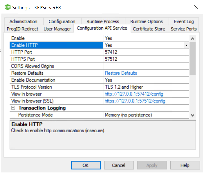Close the Settings dialog with X
This screenshot has width=203, height=173.
click(x=196, y=7)
